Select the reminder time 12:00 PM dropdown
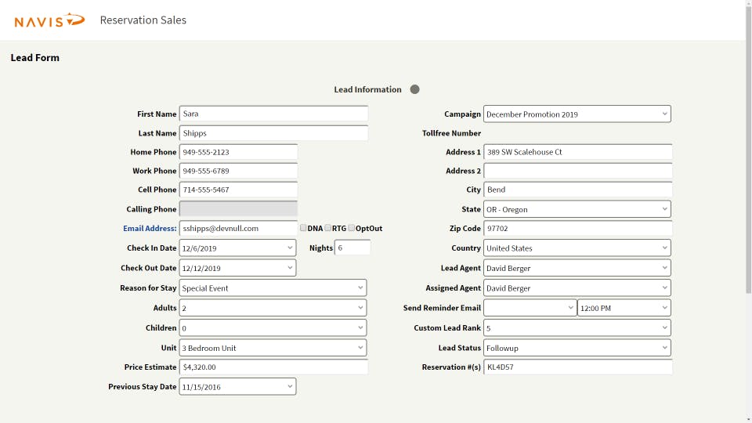The image size is (752, 423). point(624,308)
